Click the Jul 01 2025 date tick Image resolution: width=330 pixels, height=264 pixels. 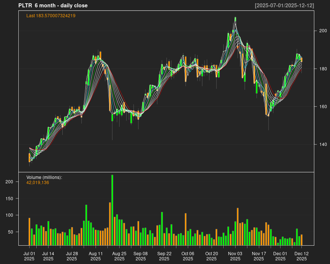tap(29, 256)
